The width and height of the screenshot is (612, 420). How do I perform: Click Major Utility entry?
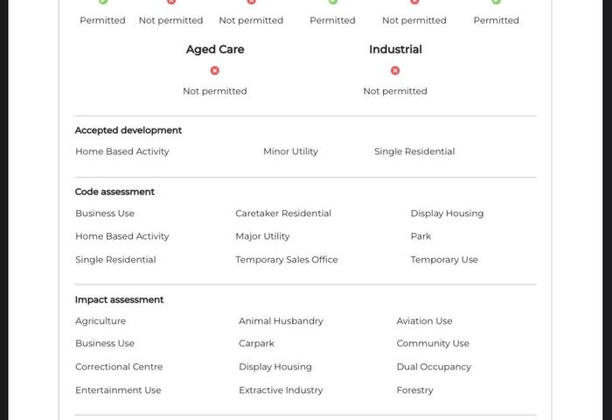click(262, 236)
